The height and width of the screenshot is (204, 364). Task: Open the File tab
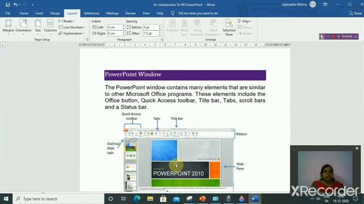click(x=7, y=13)
